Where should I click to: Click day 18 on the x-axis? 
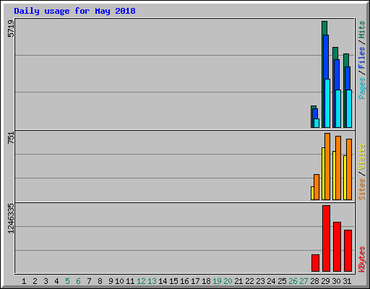206,281
